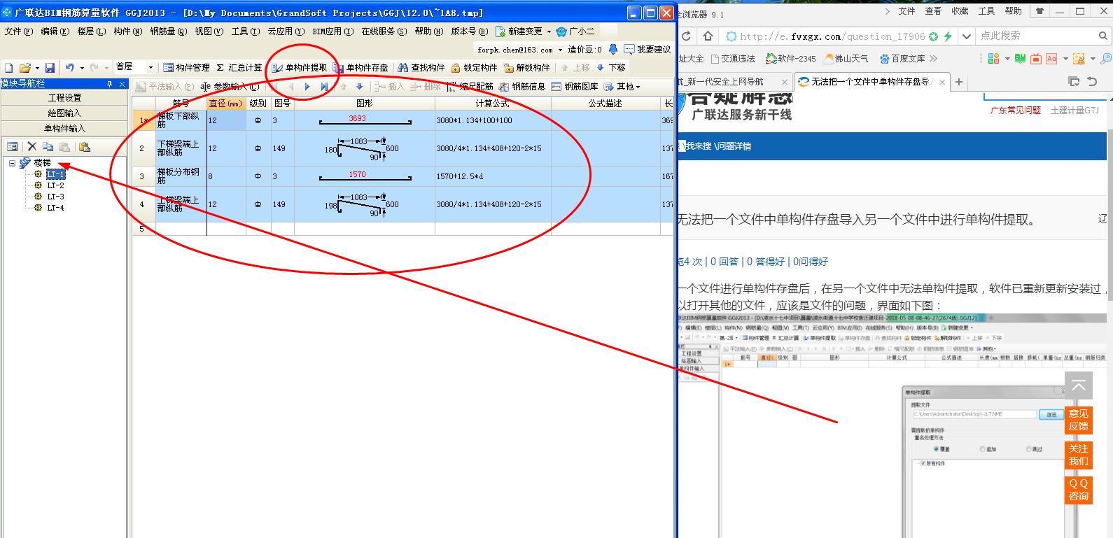Close the 模块导航栏 panel
Screen dimensions: 1113x538
point(122,84)
